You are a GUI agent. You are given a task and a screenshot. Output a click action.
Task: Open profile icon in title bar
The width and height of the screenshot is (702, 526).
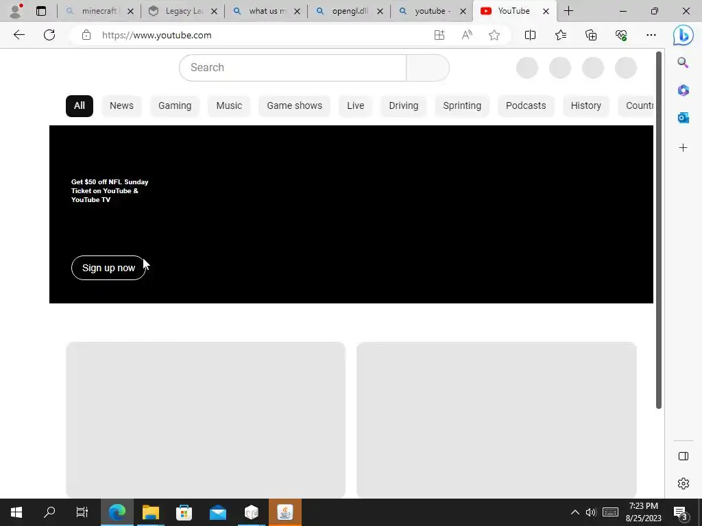click(16, 11)
